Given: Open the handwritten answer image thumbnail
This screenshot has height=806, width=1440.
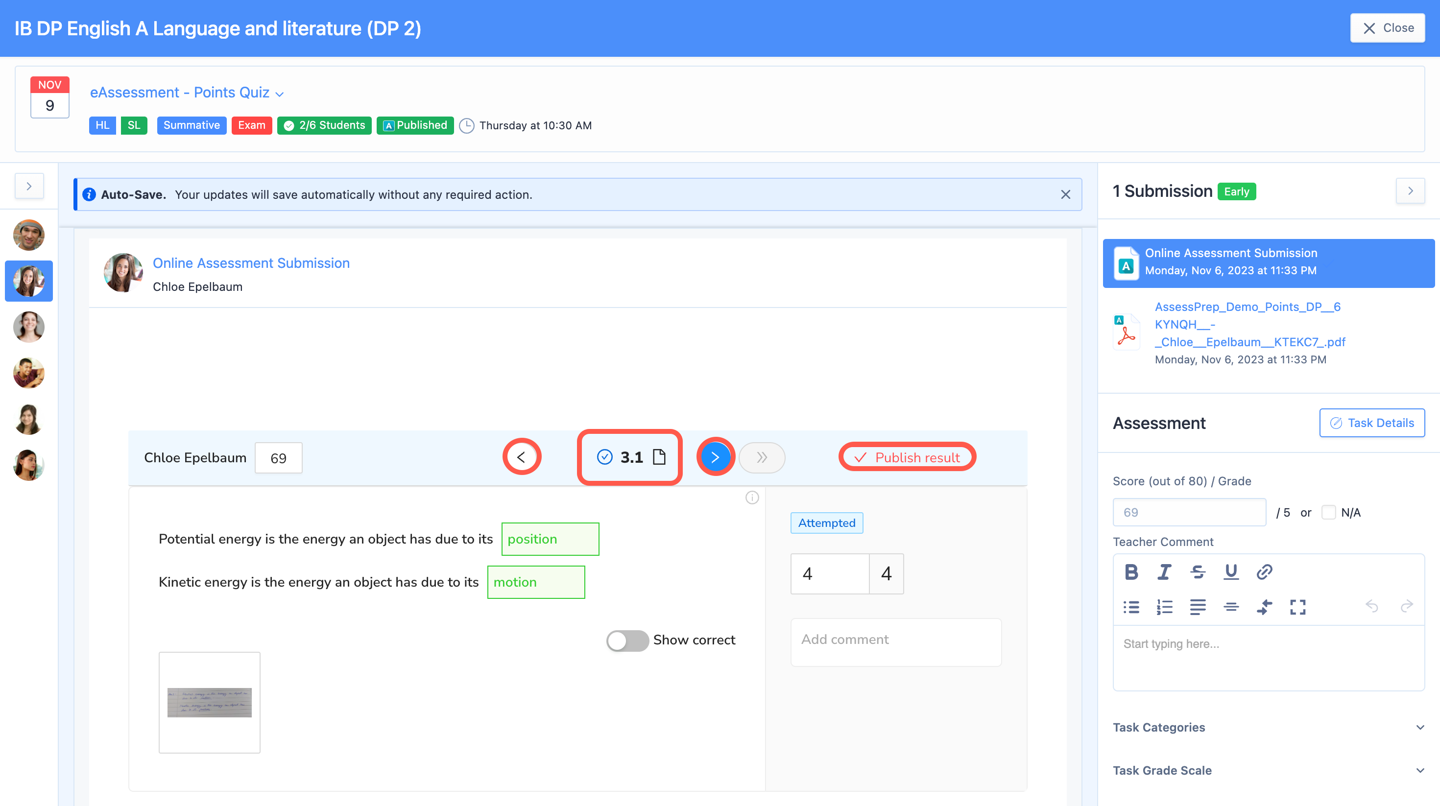Looking at the screenshot, I should click(209, 702).
